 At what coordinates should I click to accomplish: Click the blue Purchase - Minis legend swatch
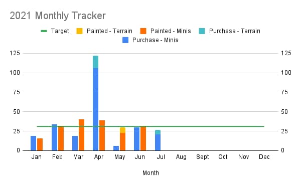pyautogui.click(x=125, y=40)
